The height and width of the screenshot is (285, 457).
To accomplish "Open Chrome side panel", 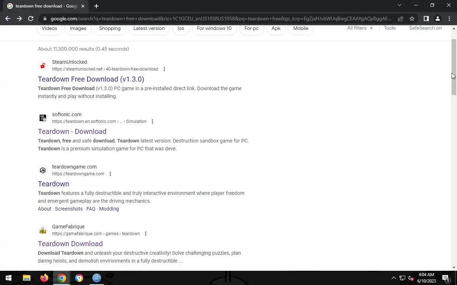I will click(x=426, y=19).
